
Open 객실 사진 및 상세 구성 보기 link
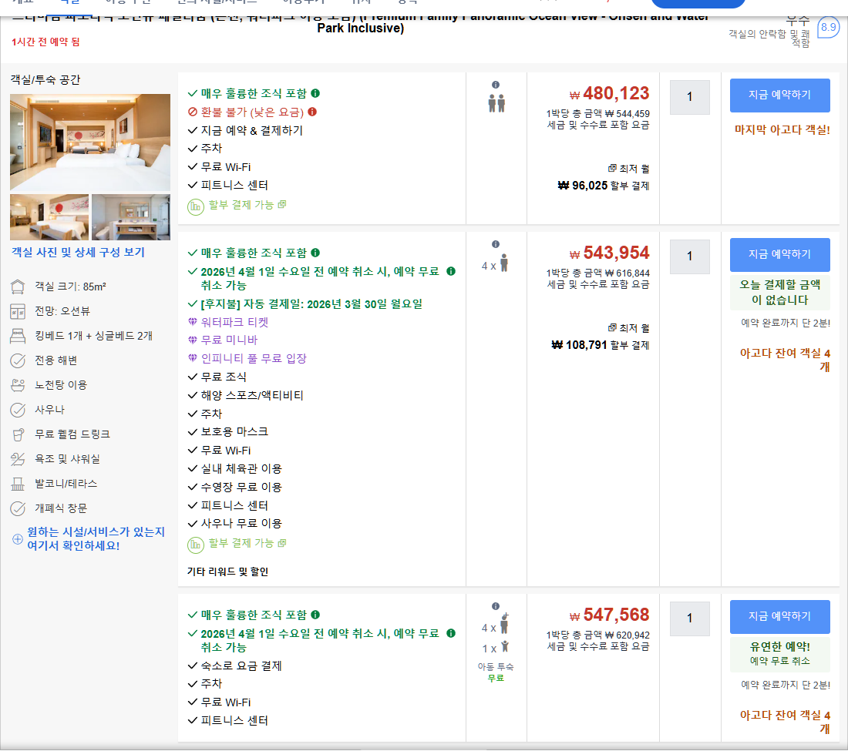pyautogui.click(x=79, y=253)
